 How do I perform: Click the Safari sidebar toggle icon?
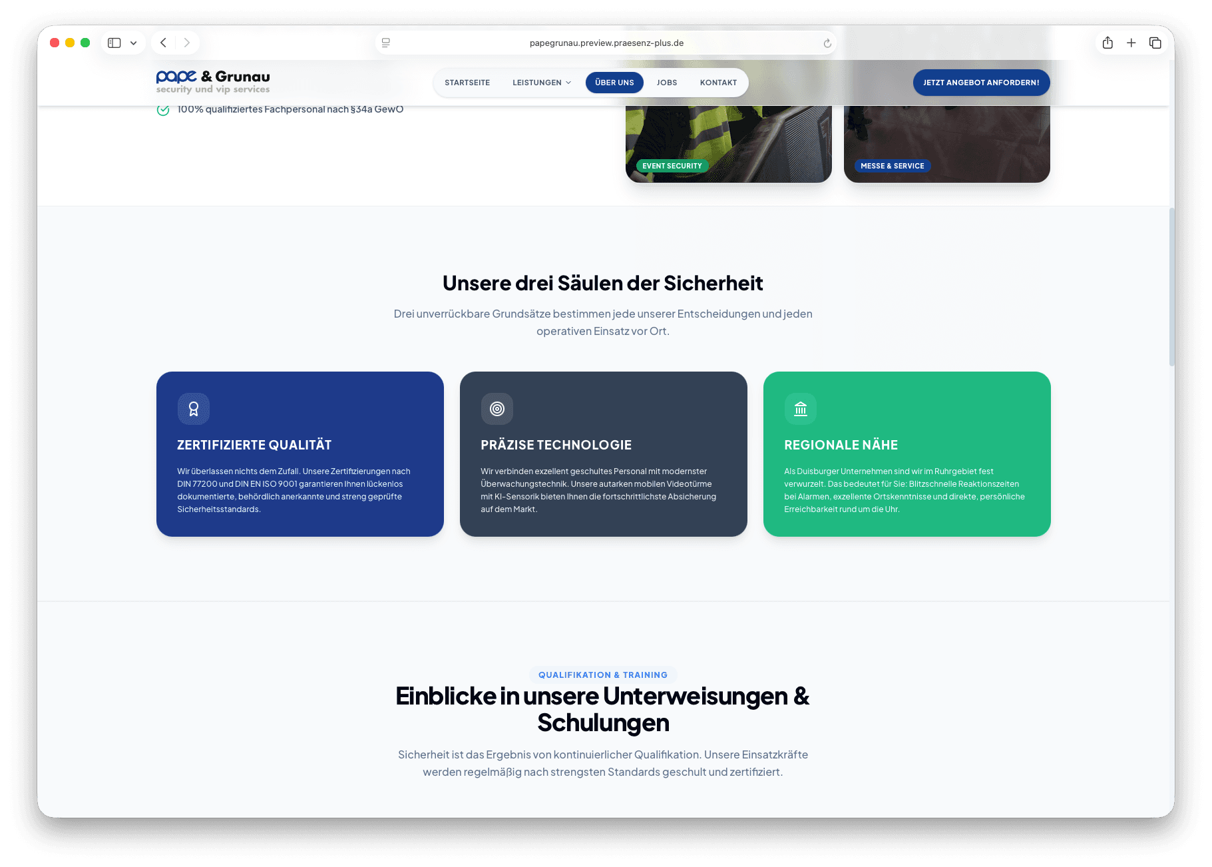[114, 43]
